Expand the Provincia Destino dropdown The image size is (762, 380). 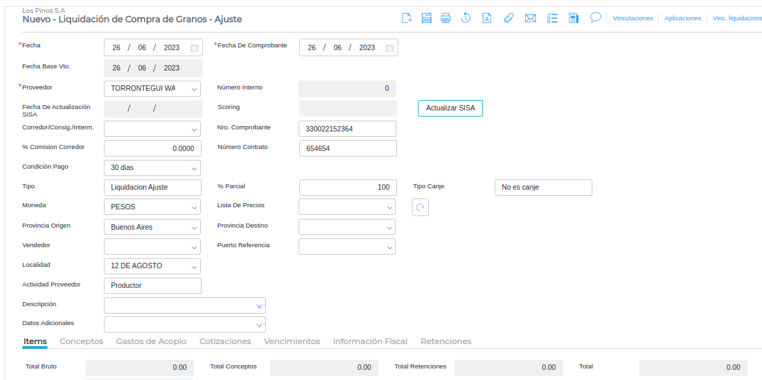click(389, 228)
